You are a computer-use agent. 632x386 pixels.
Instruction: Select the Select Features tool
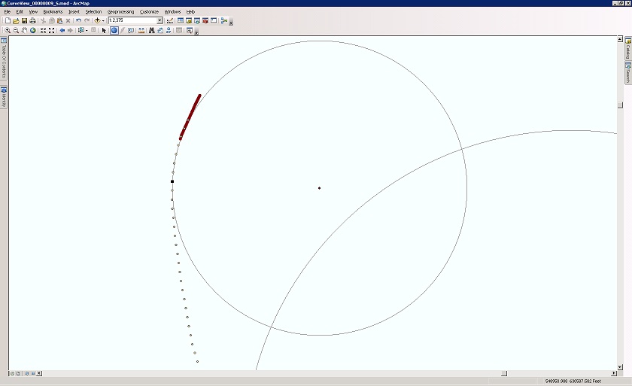pyautogui.click(x=81, y=30)
